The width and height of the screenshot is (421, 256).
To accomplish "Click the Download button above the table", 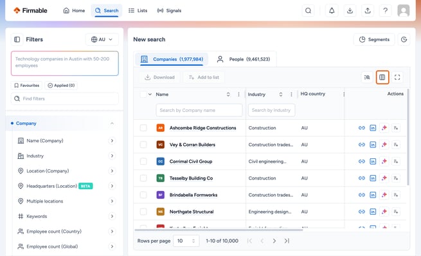I will [160, 77].
